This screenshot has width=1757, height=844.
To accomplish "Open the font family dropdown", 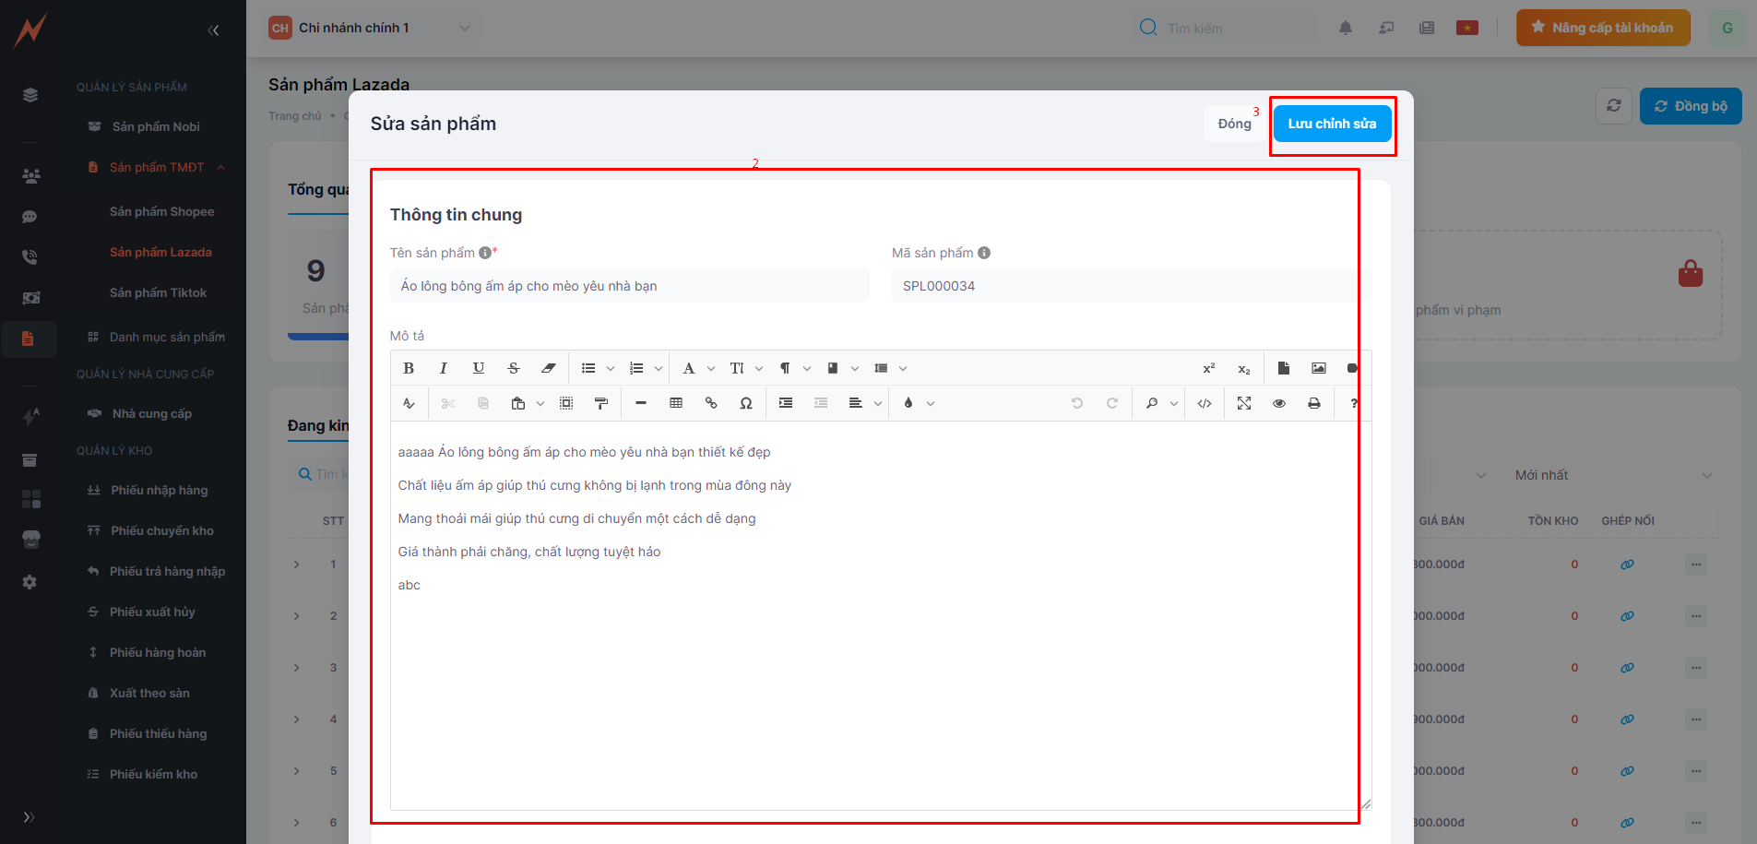I will click(698, 368).
